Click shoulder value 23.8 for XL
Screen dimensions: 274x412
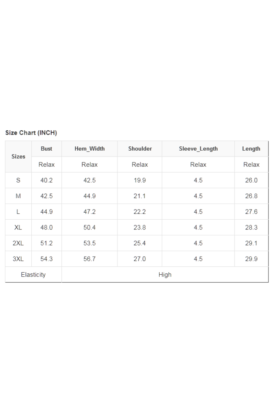pyautogui.click(x=140, y=228)
